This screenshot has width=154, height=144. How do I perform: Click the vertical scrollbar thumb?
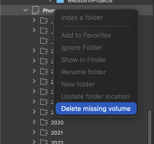click(x=150, y=127)
